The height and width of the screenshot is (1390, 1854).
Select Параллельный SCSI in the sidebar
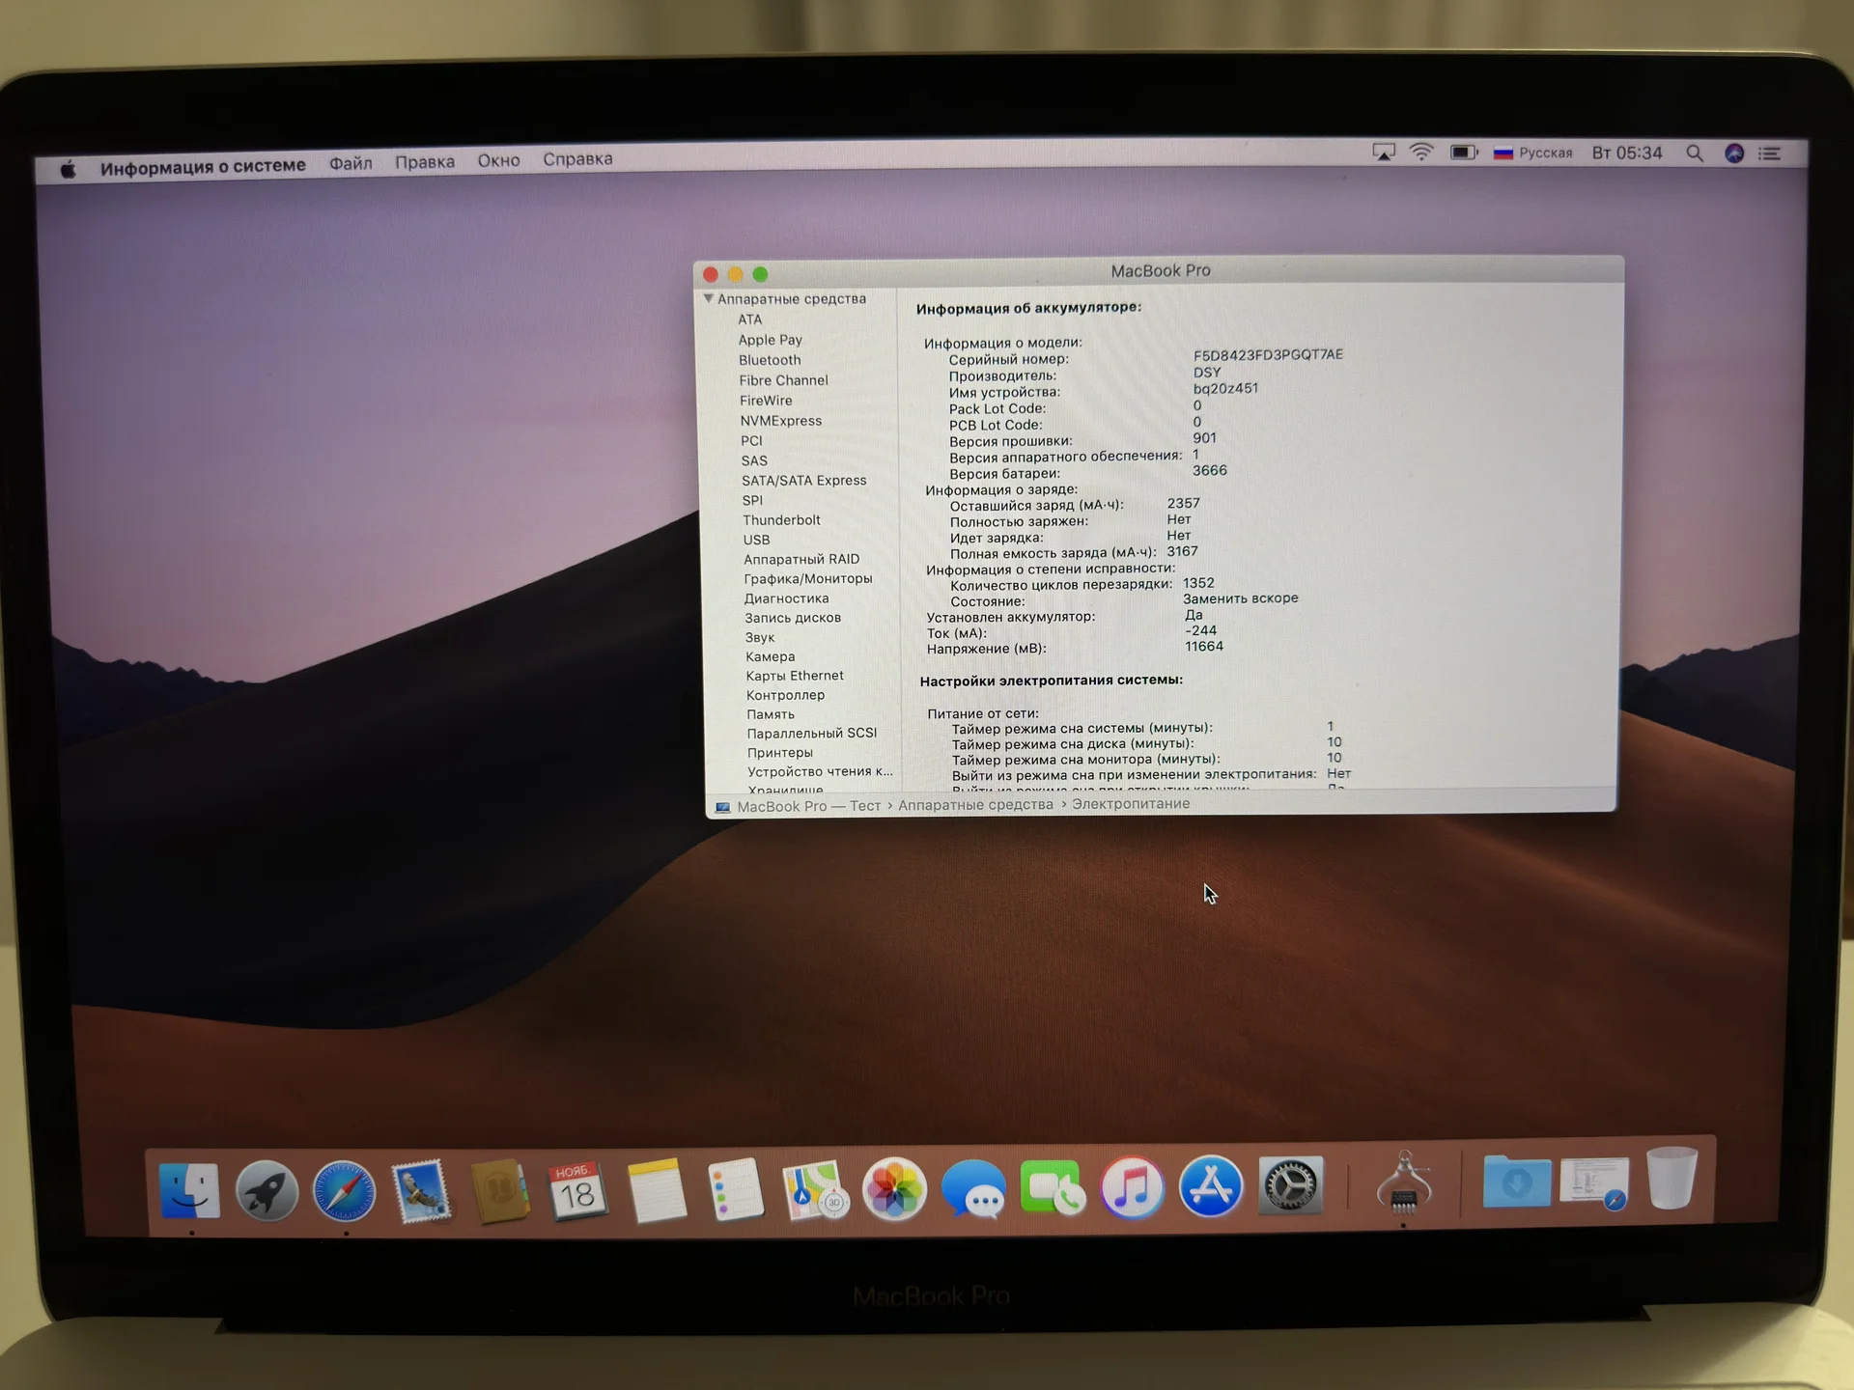[812, 734]
